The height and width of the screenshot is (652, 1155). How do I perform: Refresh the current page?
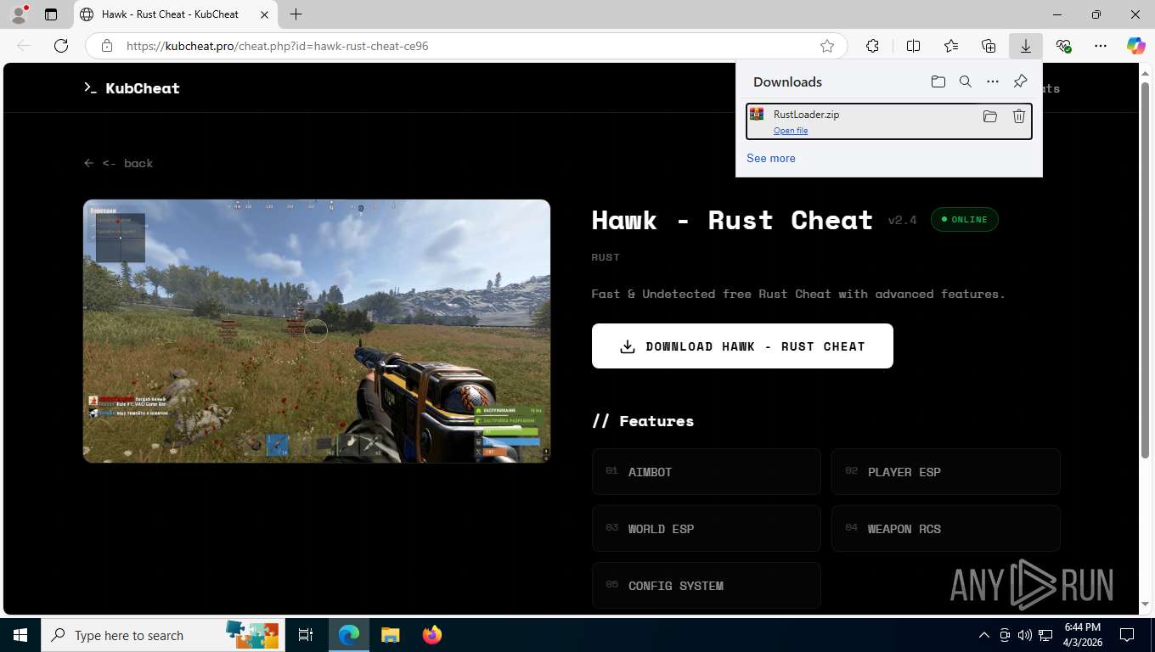61,46
